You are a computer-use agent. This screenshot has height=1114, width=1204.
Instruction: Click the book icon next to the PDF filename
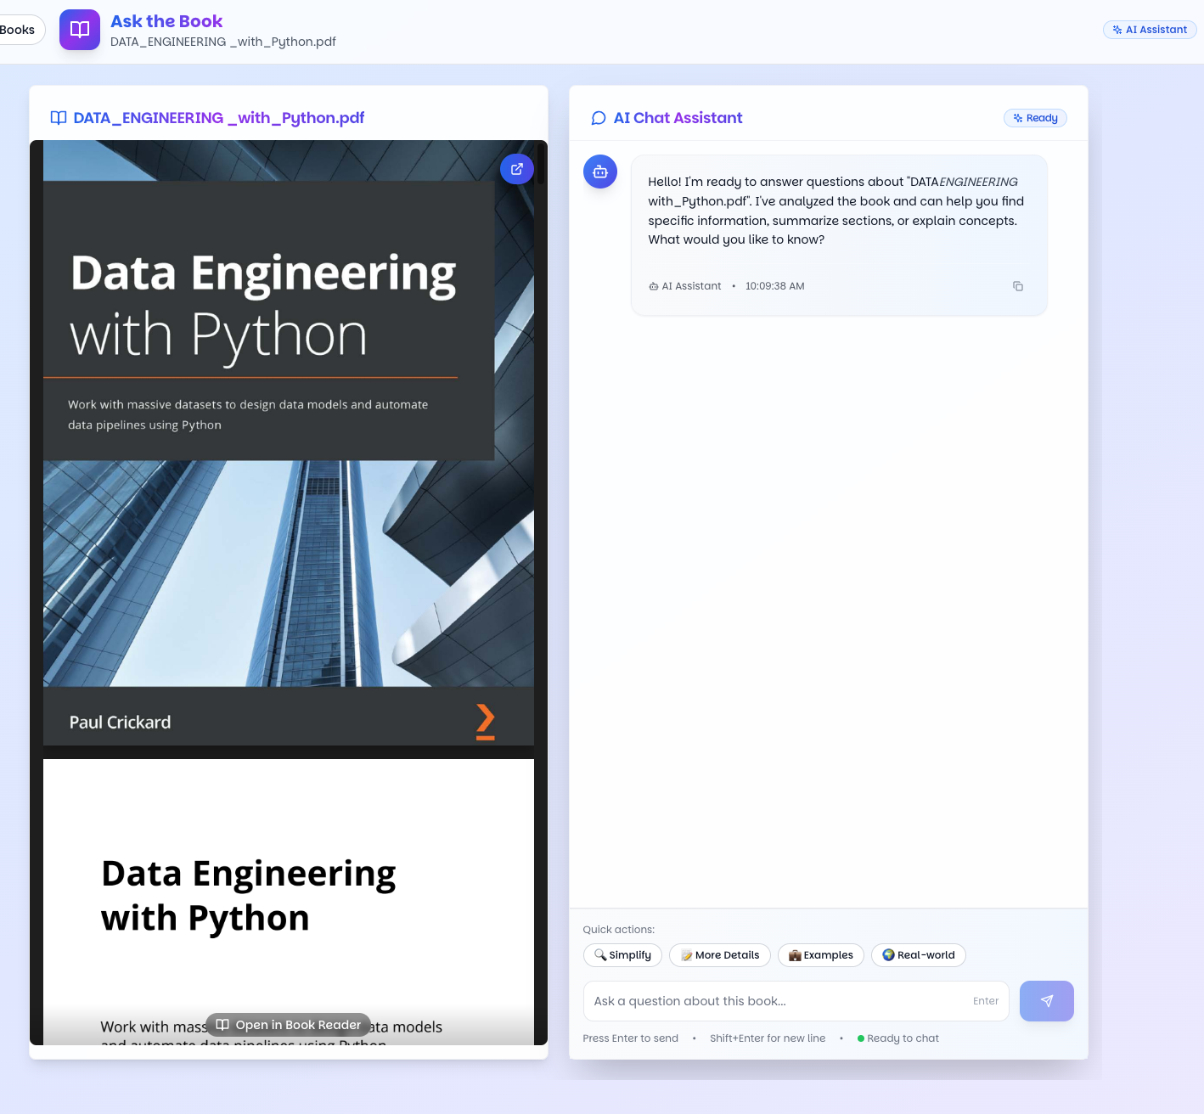point(58,118)
